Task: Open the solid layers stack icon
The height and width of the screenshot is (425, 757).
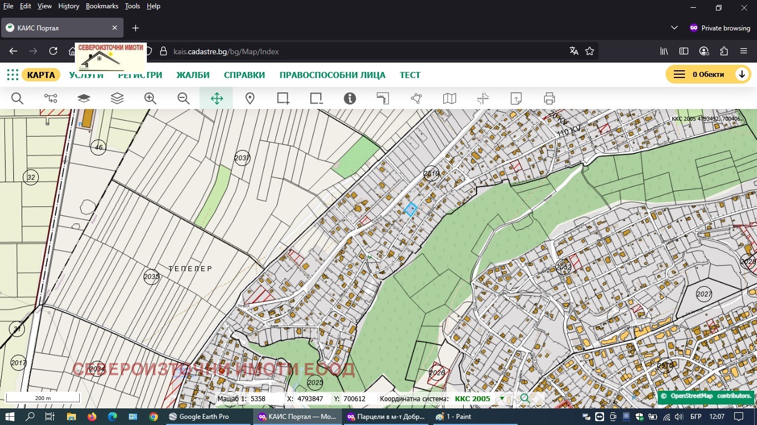Action: click(x=84, y=99)
